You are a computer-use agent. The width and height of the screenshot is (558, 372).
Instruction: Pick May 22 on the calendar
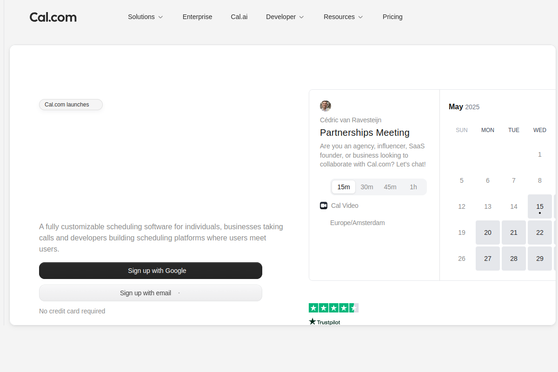coord(540,232)
